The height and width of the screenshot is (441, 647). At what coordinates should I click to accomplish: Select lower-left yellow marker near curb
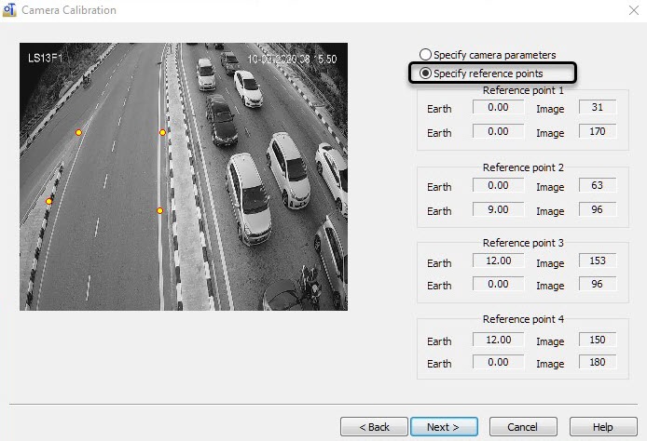coord(48,201)
